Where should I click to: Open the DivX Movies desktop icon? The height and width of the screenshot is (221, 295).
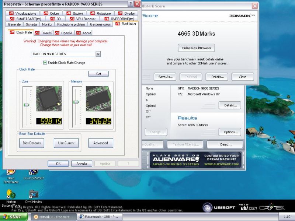[34, 197]
